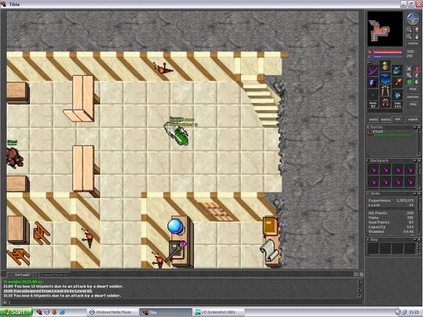Click the paper scroll on the table
This screenshot has width=423, height=317.
pos(269,251)
